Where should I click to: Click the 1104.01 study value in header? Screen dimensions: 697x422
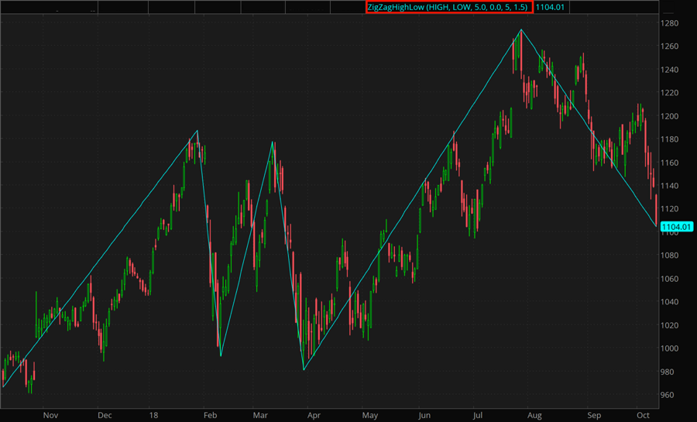[x=551, y=7]
